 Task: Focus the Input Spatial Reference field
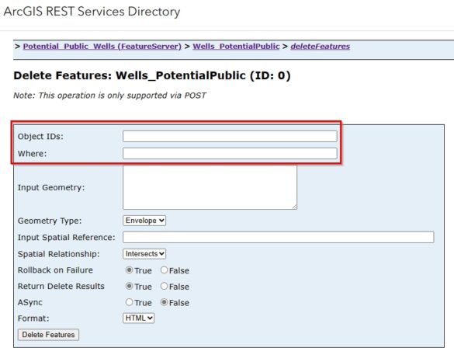click(x=279, y=237)
